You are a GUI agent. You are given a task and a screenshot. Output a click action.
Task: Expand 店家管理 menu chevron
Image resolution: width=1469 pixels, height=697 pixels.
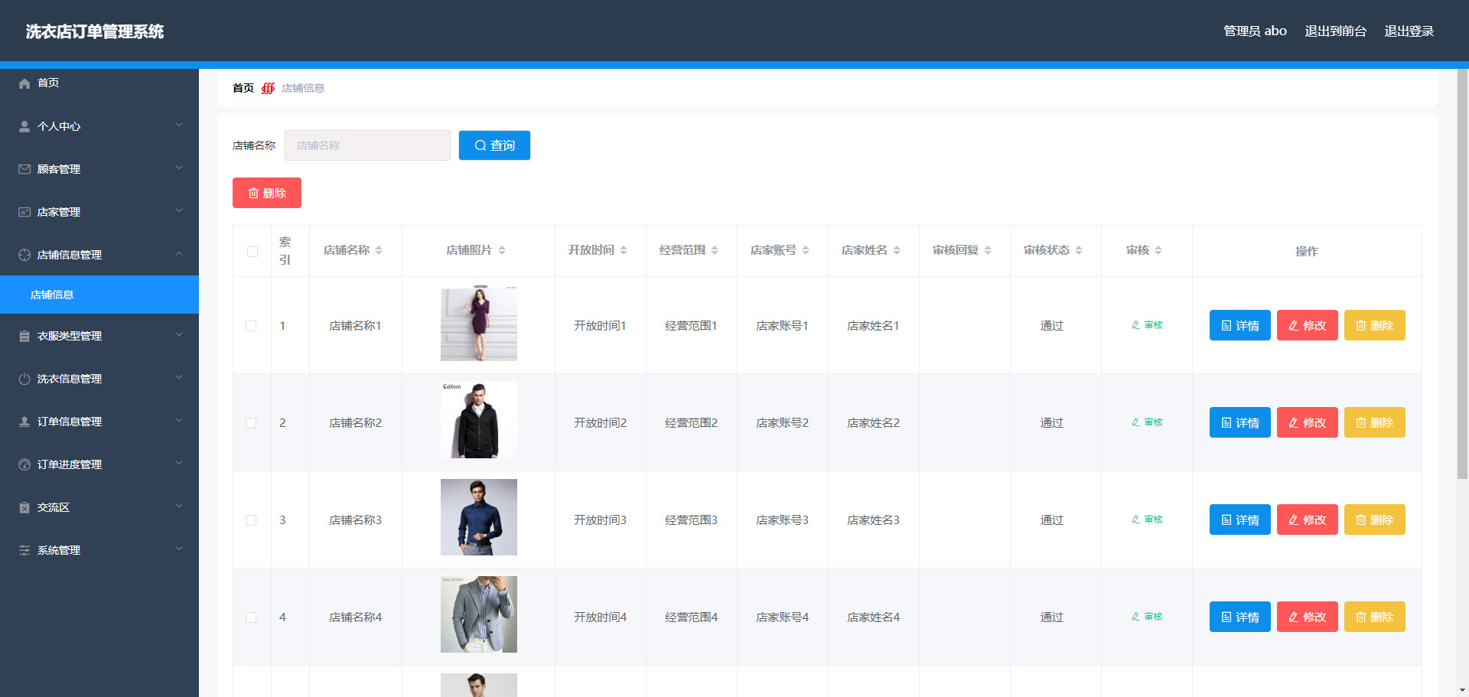click(x=179, y=210)
